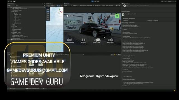
Task: Toggle the Scene grid visibility button
Action: [58, 6]
